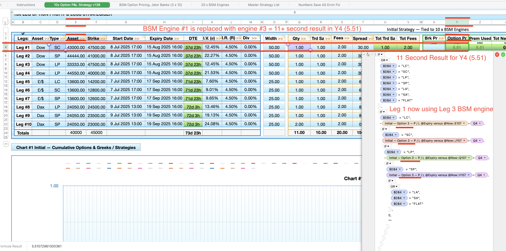Viewport: 506px width, 251px height.
Task: Open the fx functions button in formula editor
Action: (368, 55)
